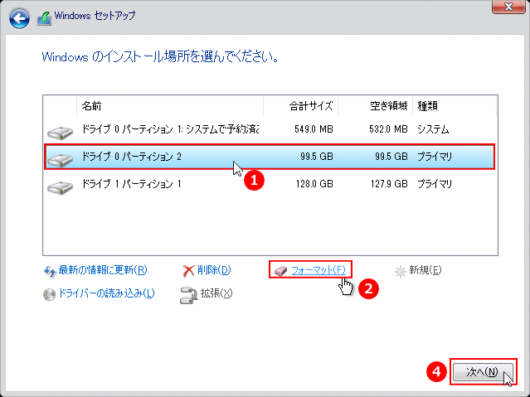Sort by the 合計サイズ column header
Screen dimensions: 530x397
(301, 106)
